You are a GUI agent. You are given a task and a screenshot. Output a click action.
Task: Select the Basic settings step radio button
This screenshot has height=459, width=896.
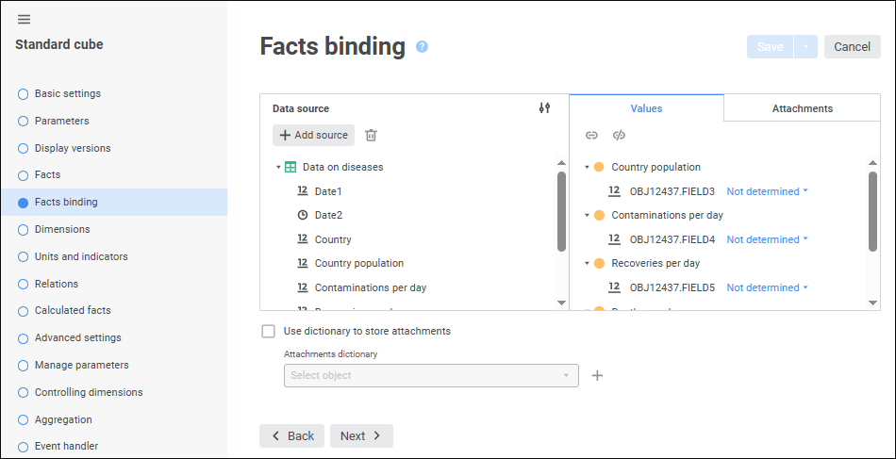[x=24, y=93]
